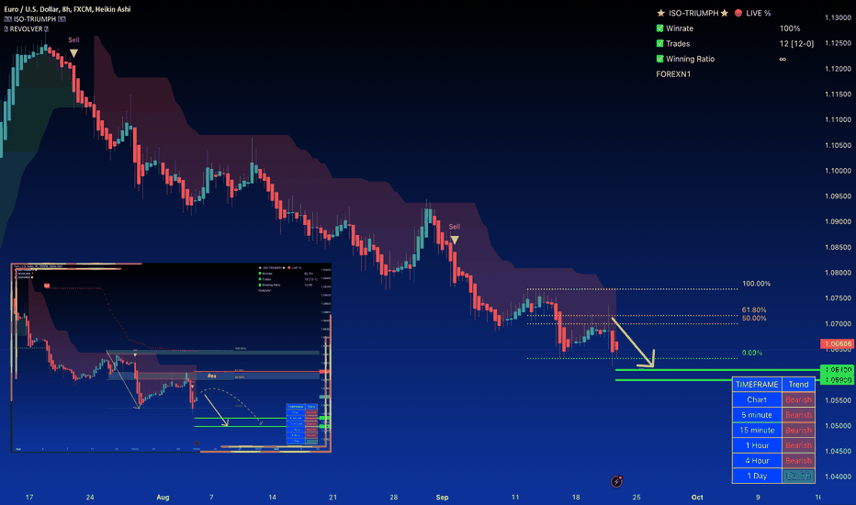Click the Bearish cell in the 5 minute row
Screen dimensions: 856x505
(x=798, y=415)
